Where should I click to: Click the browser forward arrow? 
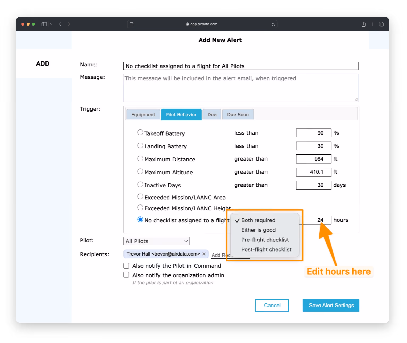point(69,24)
